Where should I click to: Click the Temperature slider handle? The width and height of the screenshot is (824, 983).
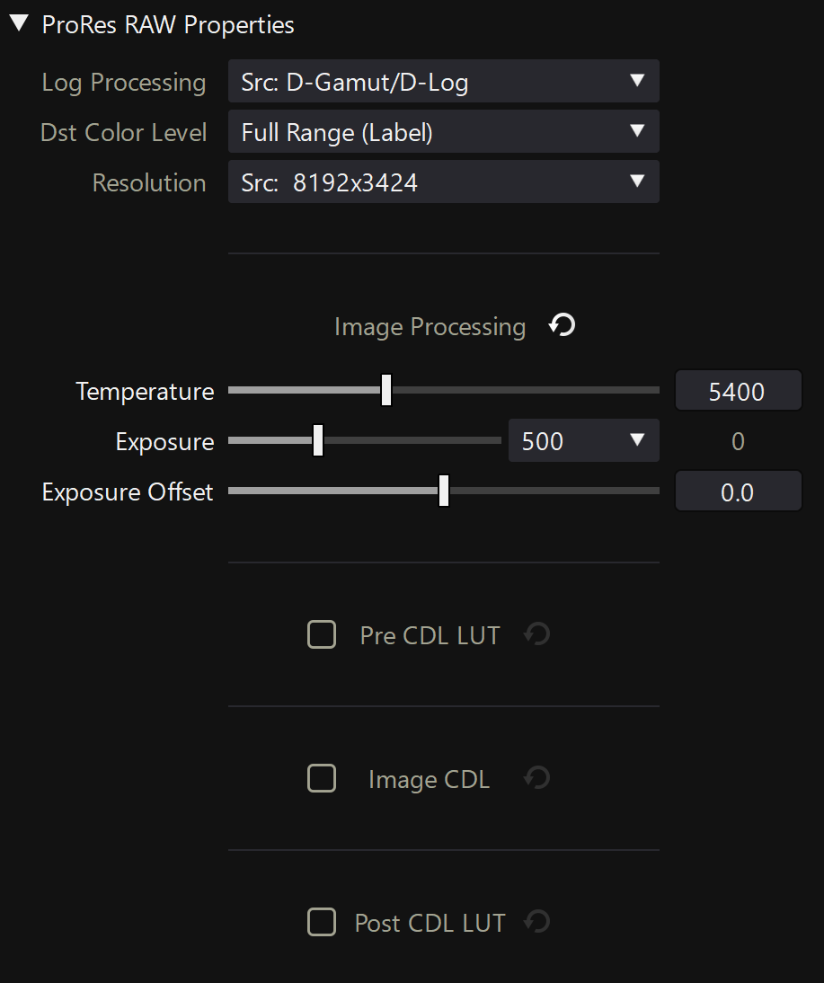point(386,391)
